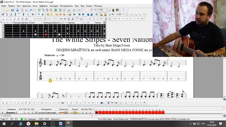Undo the last action with the blue arrow
226x127 pixels.
31,10
